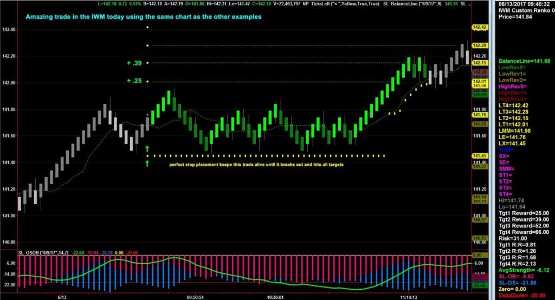Image resolution: width=555 pixels, height=300 pixels.
Task: Click the LT4=142.42 row
Action: coord(513,106)
